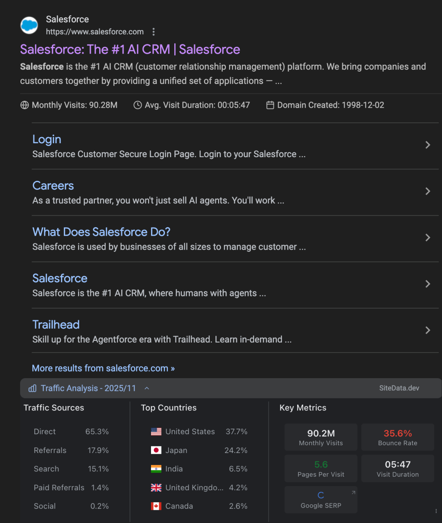Expand the Trailhead sitelink arrow
442x523 pixels.
click(x=428, y=330)
